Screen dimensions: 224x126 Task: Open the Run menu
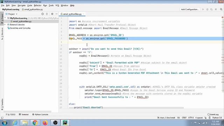(45, 6)
